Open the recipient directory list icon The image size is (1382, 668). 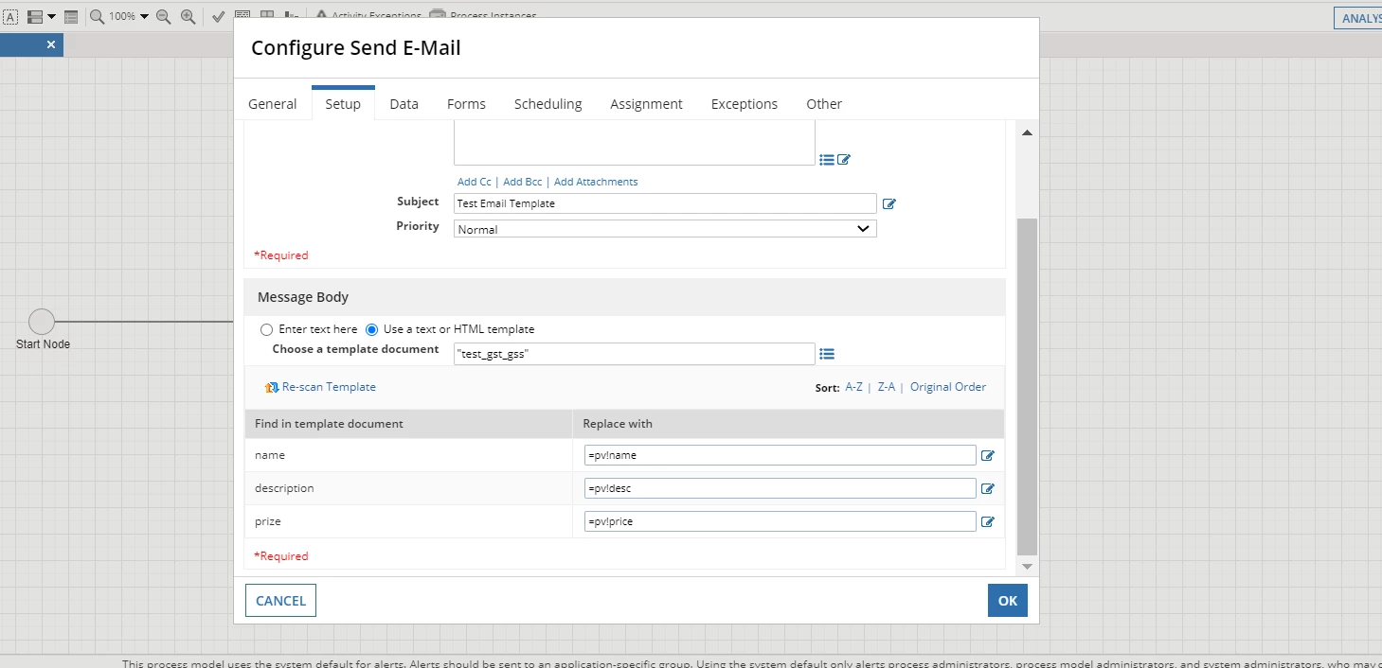[x=827, y=160]
